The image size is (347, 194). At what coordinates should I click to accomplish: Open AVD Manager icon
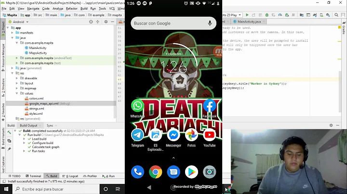pyautogui.click(x=321, y=15)
